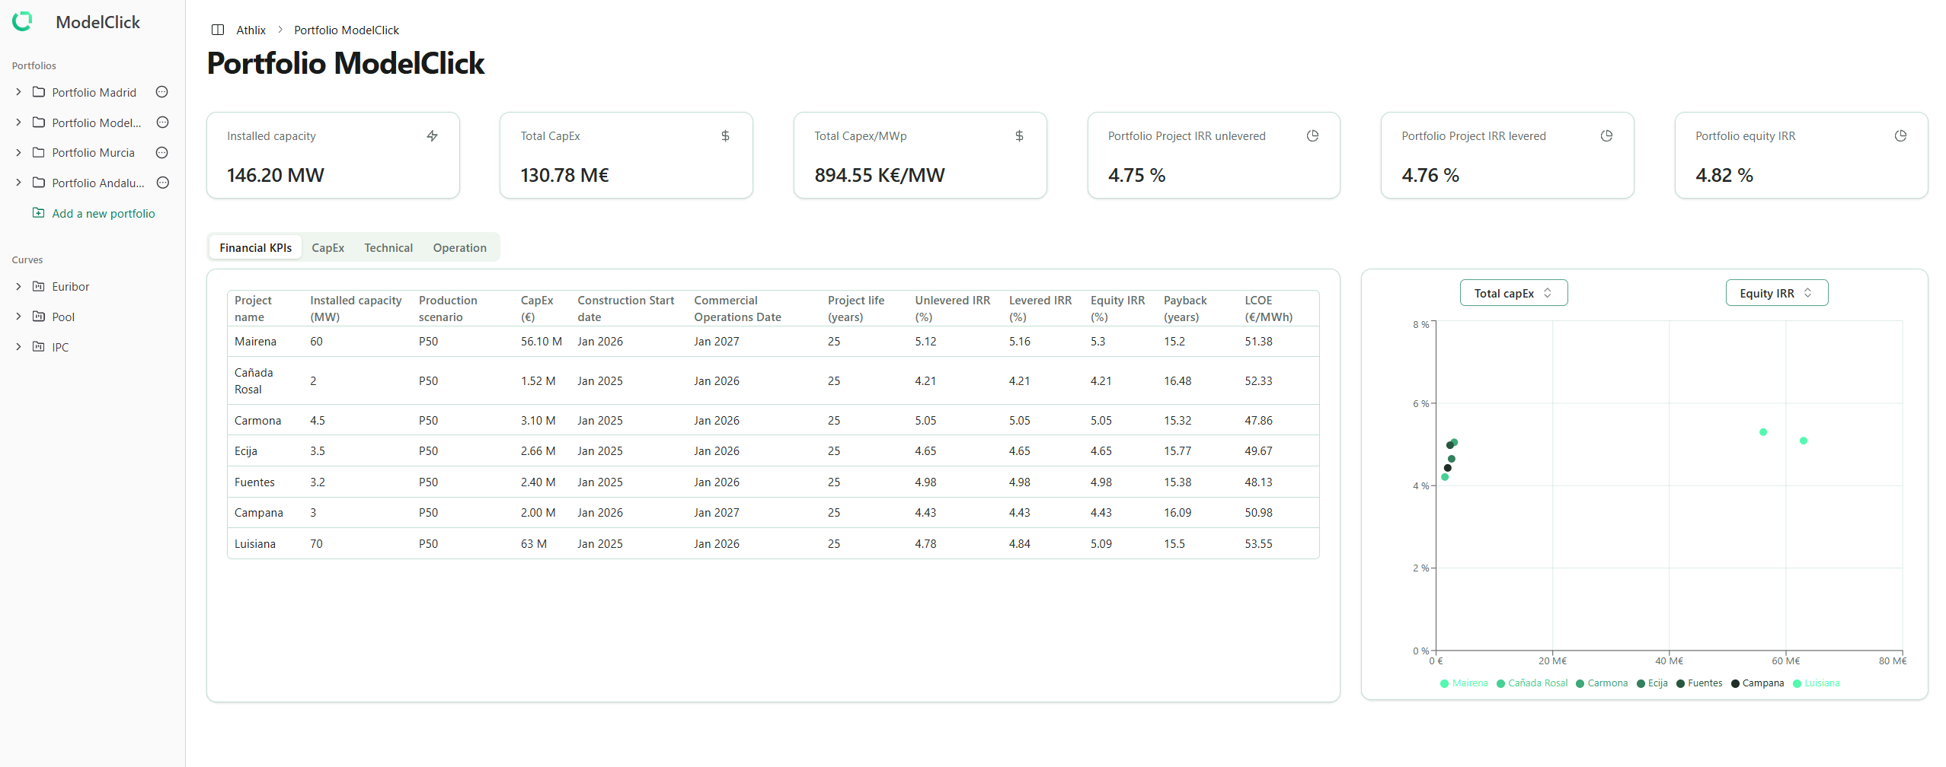Go to Athlix in the breadcrumb
This screenshot has width=1946, height=767.
(x=251, y=30)
